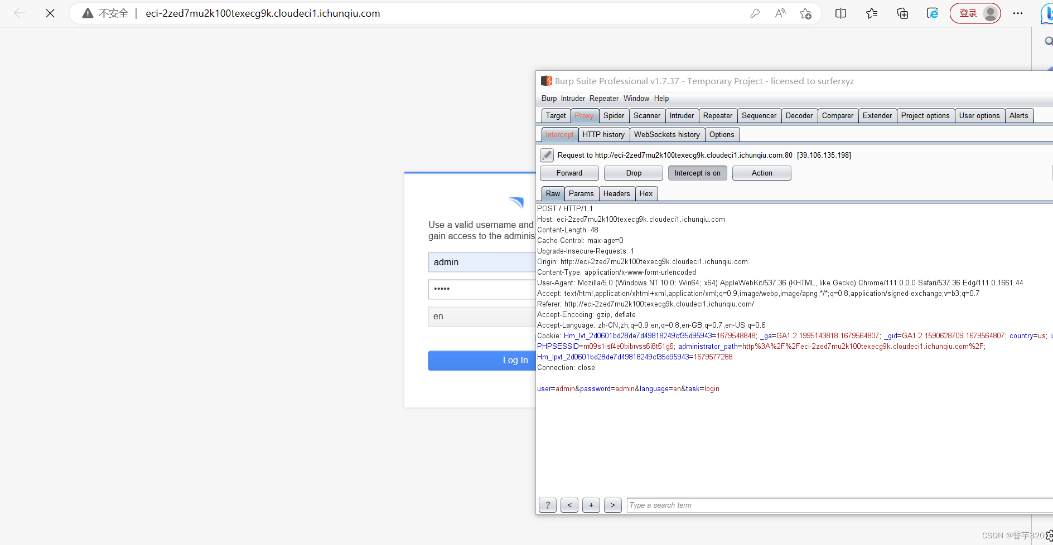
Task: Add this page to favorites star
Action: pos(805,13)
